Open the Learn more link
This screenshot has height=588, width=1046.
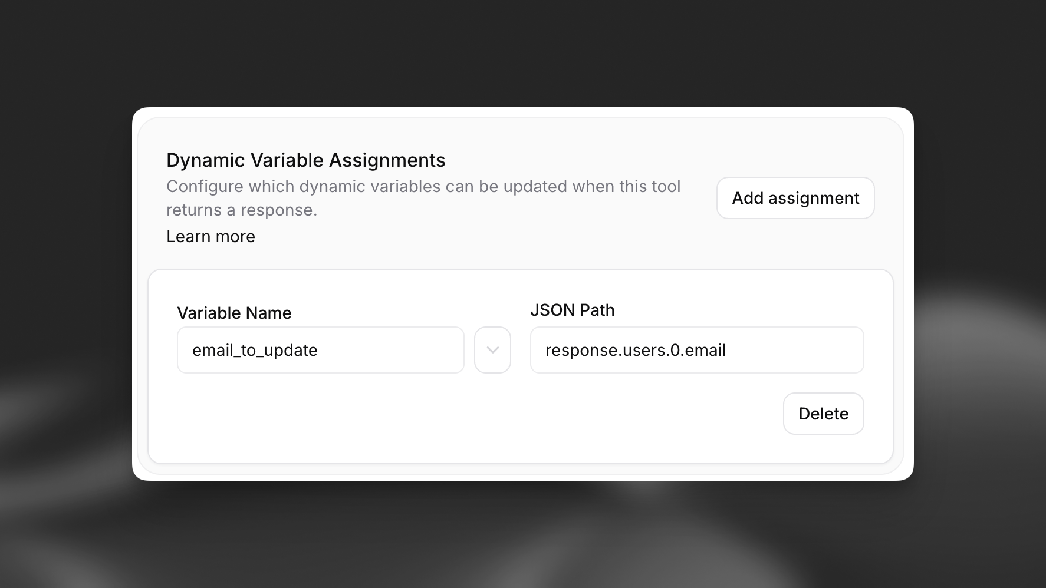[210, 236]
